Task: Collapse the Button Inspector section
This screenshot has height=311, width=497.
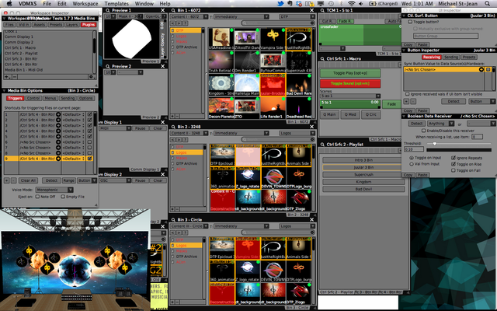Action: click(405, 50)
